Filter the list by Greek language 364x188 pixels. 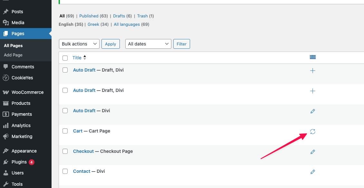coord(93,24)
